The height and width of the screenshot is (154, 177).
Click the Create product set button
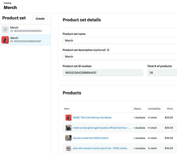(40, 19)
